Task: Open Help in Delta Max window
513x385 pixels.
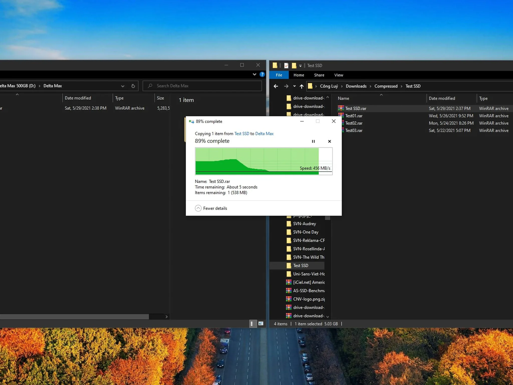Action: [x=262, y=74]
